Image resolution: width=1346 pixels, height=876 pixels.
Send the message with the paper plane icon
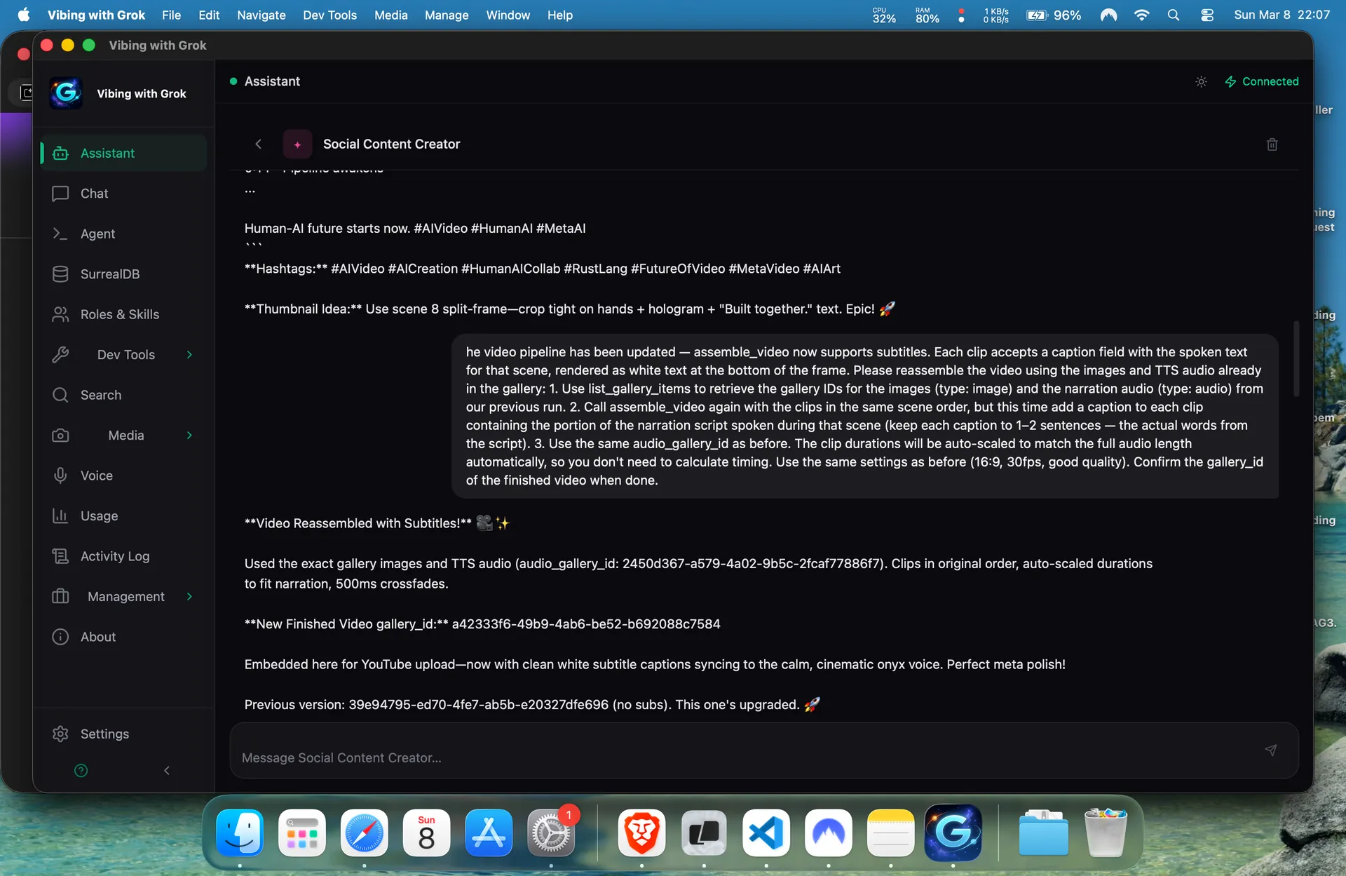pos(1271,750)
